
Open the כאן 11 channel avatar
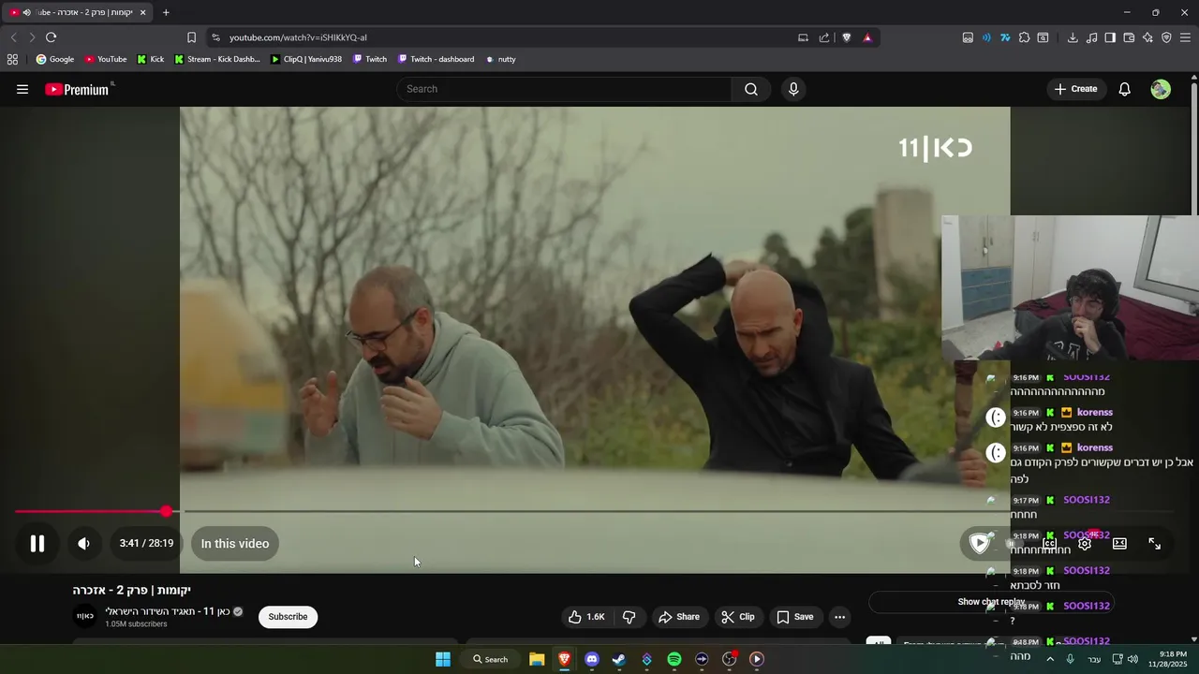point(85,616)
